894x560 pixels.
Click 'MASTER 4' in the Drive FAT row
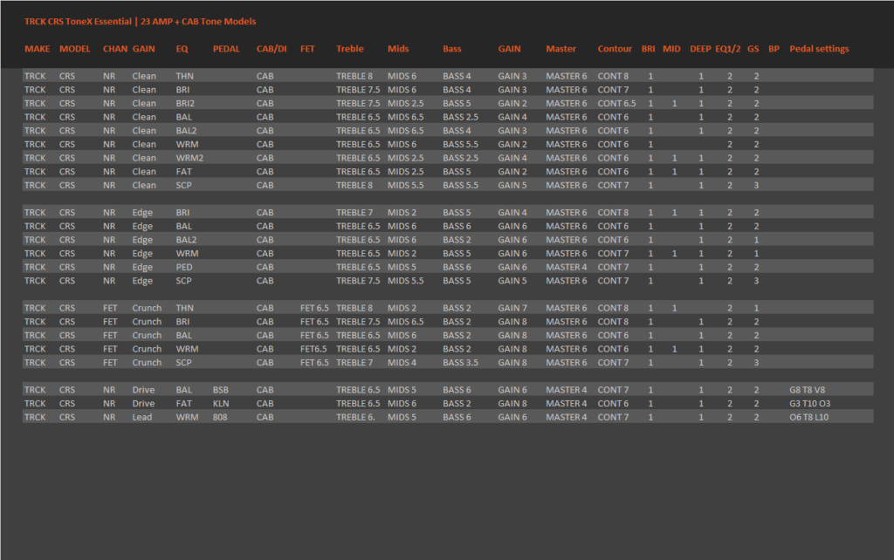tap(566, 404)
